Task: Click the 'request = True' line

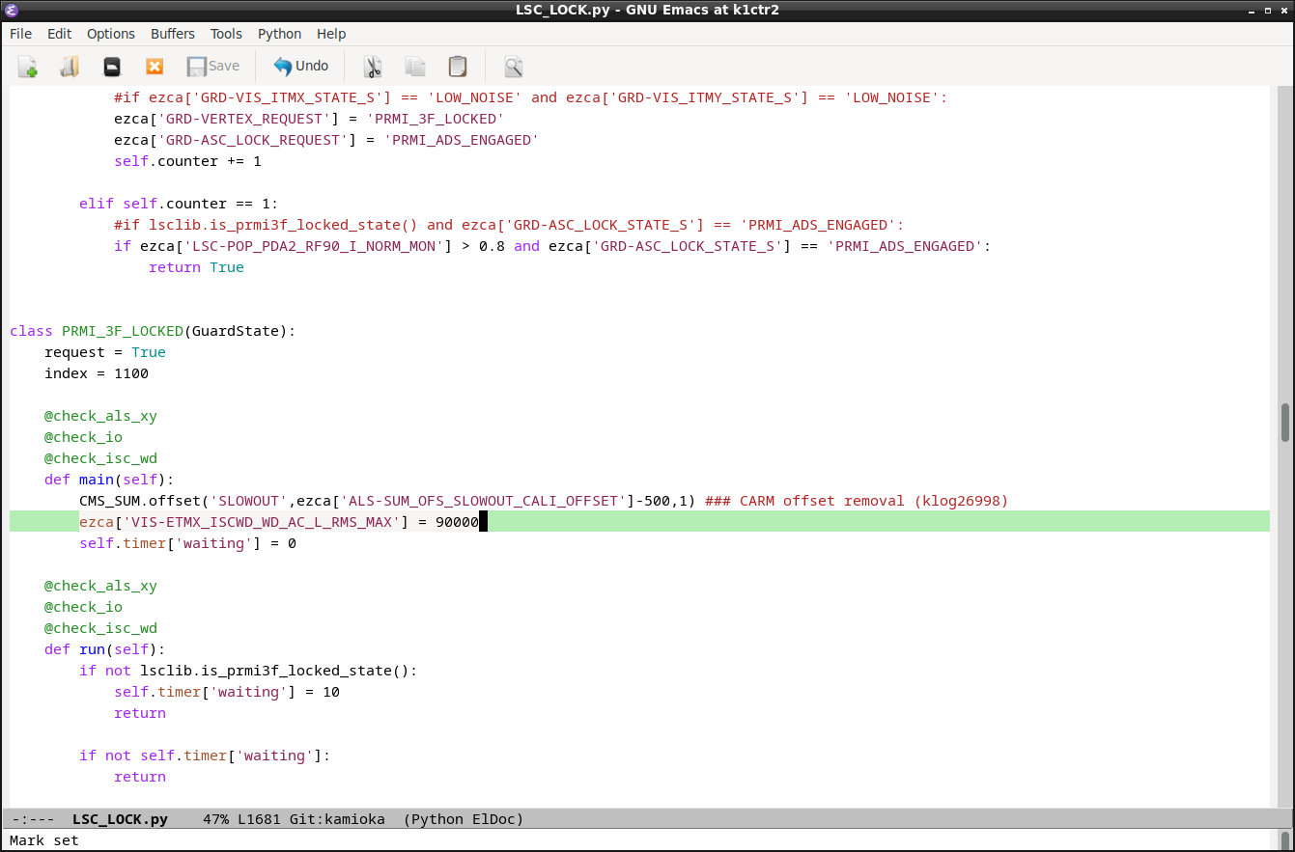Action: 105,352
